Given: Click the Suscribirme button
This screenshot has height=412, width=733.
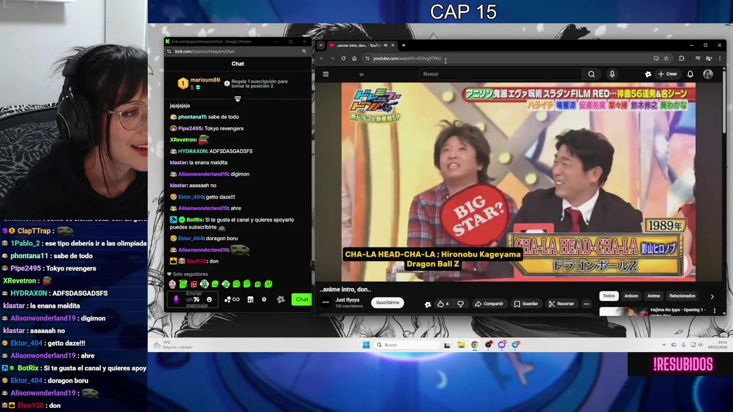Looking at the screenshot, I should 388,303.
